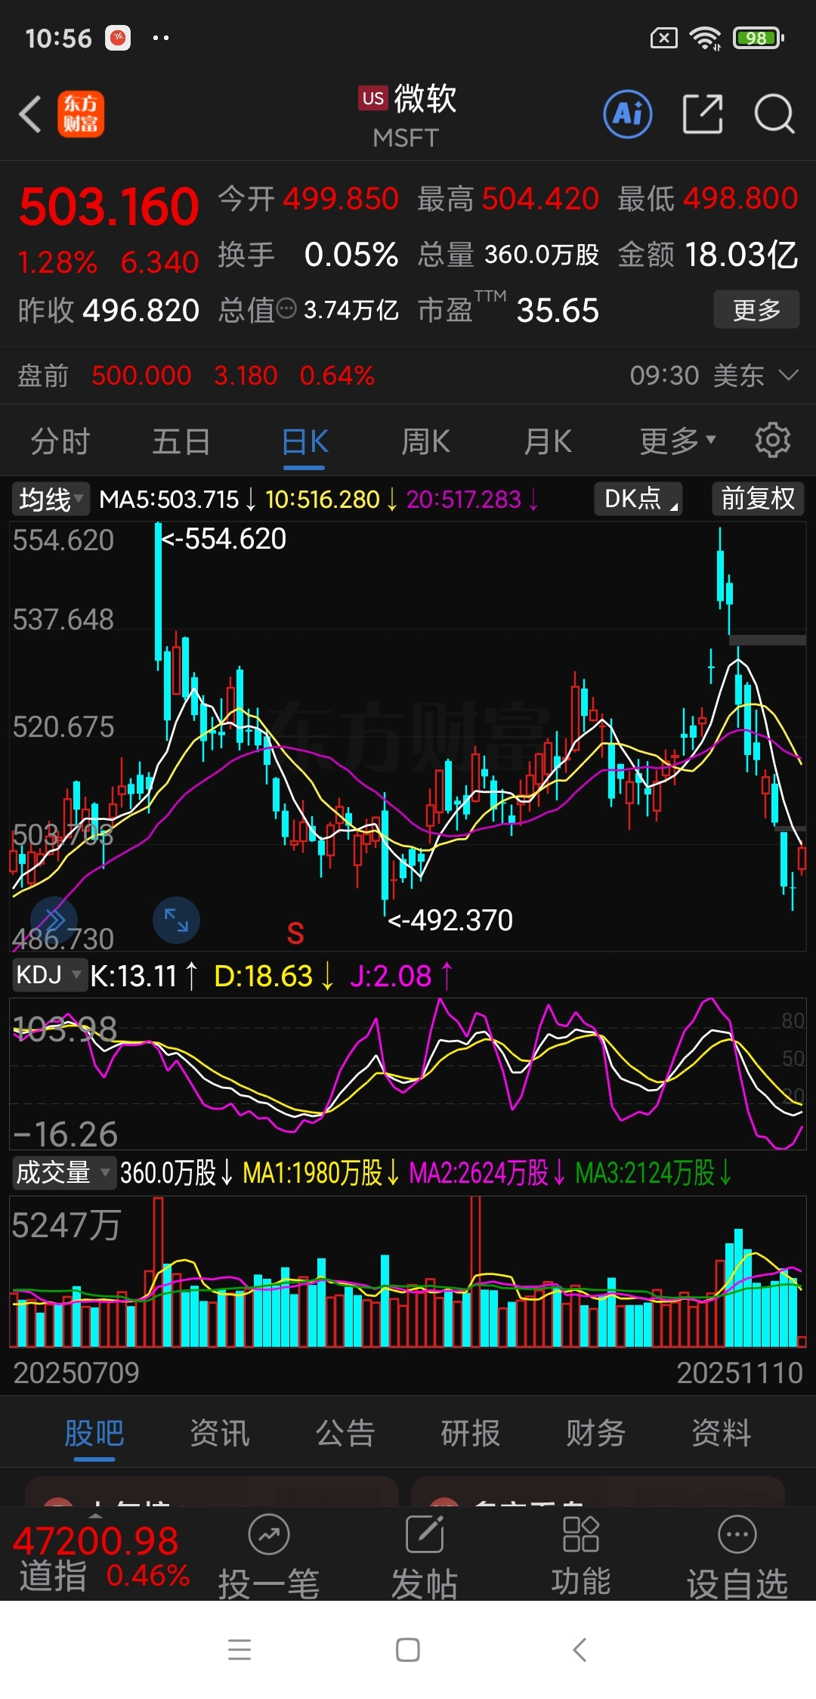
Task: Expand the 09:30 美东 time chevron
Action: point(788,375)
